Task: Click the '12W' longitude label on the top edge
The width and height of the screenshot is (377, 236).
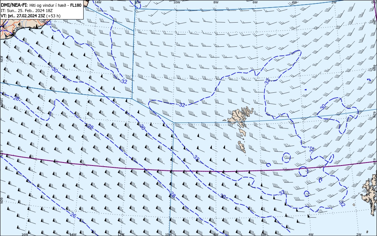Action: [138, 2]
